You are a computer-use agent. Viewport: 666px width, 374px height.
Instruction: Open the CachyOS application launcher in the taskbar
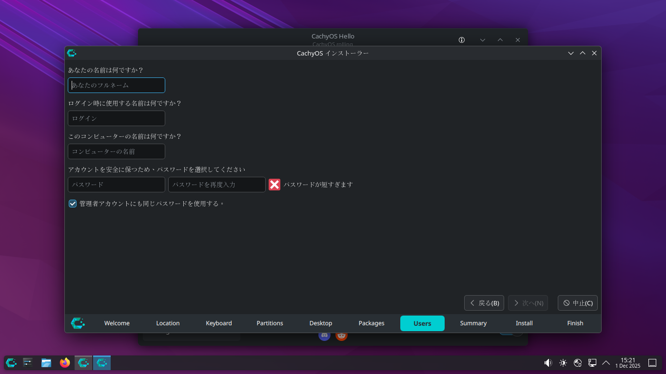tap(11, 362)
